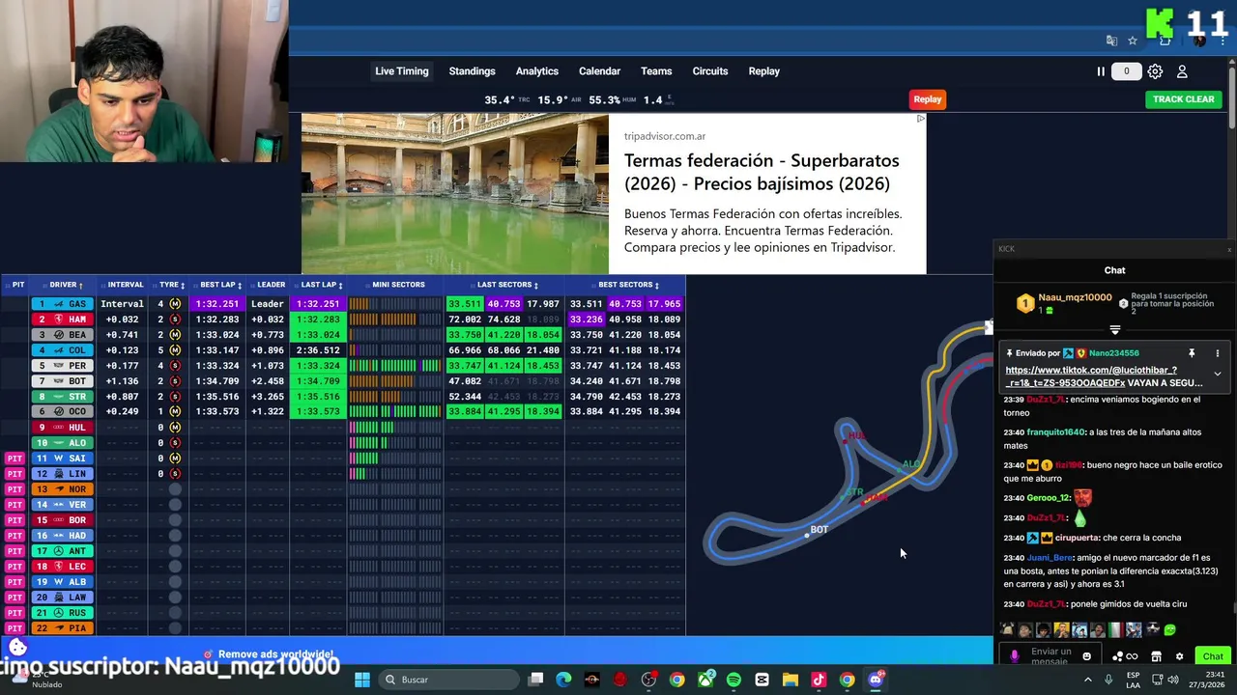
Task: Click the Naau_mqz10000 top gifter name
Action: (1075, 297)
